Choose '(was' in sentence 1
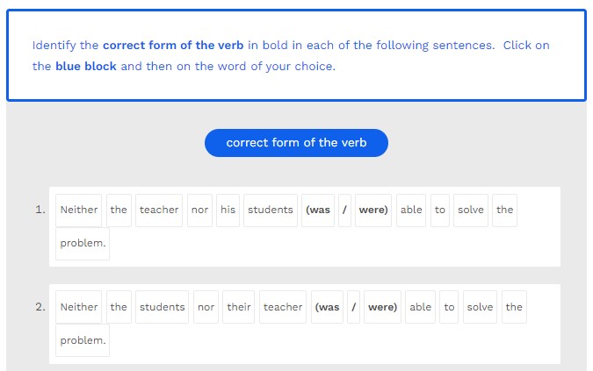This screenshot has width=593, height=371. pos(318,210)
